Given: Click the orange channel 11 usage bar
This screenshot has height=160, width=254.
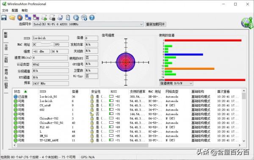Looking at the screenshot, I should [189, 69].
